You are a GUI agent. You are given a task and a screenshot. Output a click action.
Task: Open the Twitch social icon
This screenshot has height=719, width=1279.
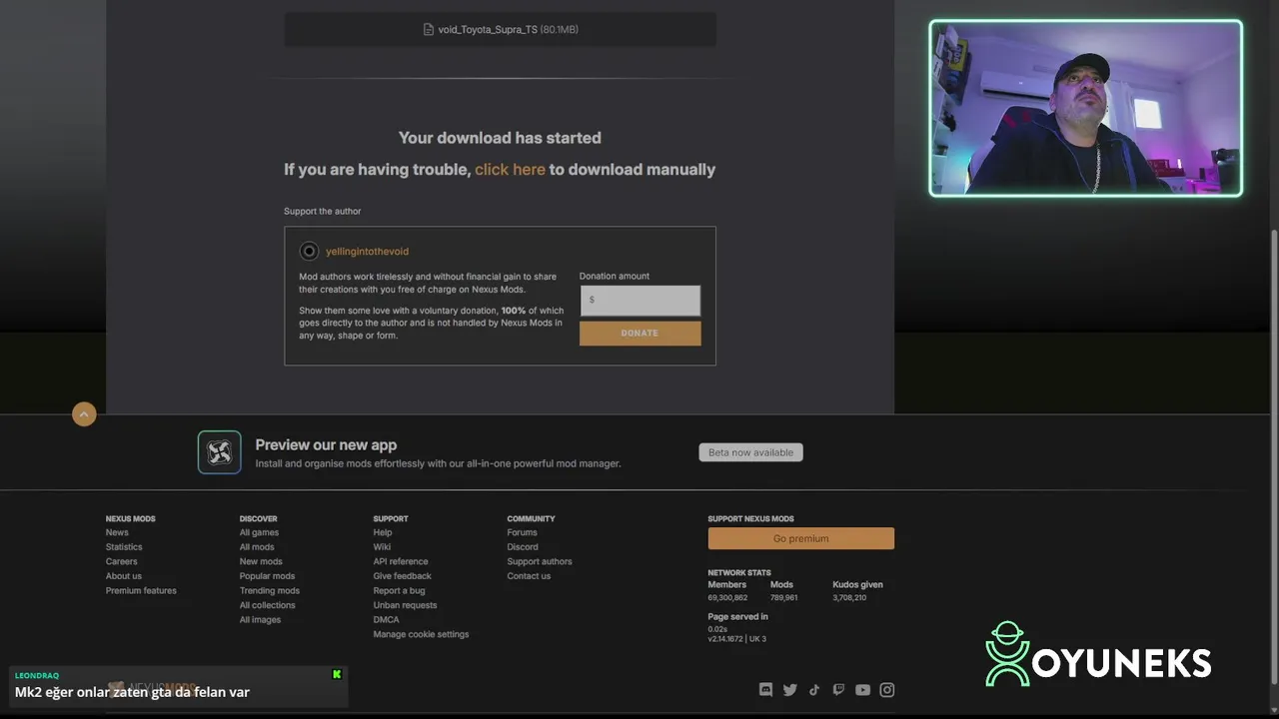click(x=838, y=689)
